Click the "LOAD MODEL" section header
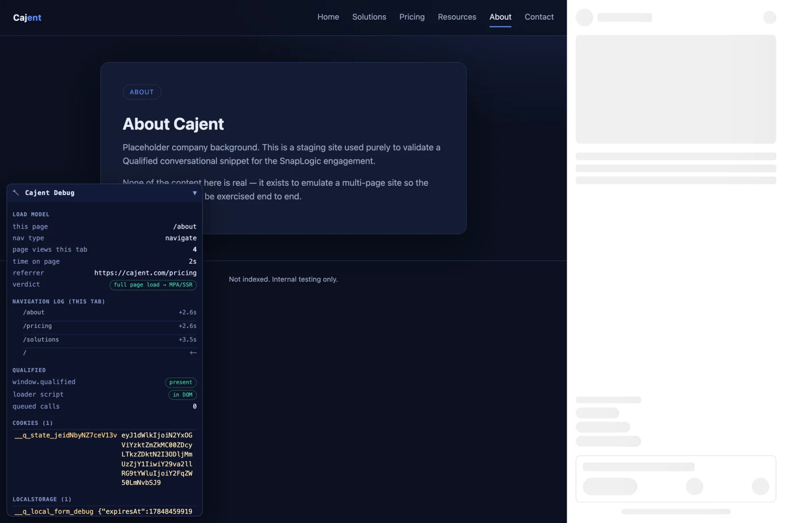Image resolution: width=785 pixels, height=523 pixels. [31, 214]
